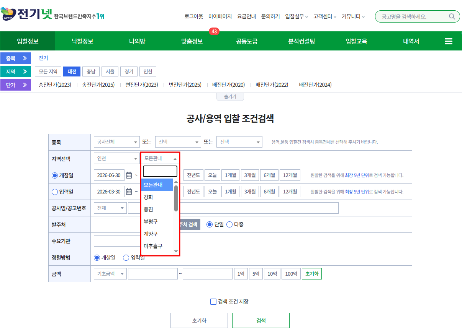462x333 pixels.
Task: Click the 100억 amount button
Action: [x=291, y=274]
